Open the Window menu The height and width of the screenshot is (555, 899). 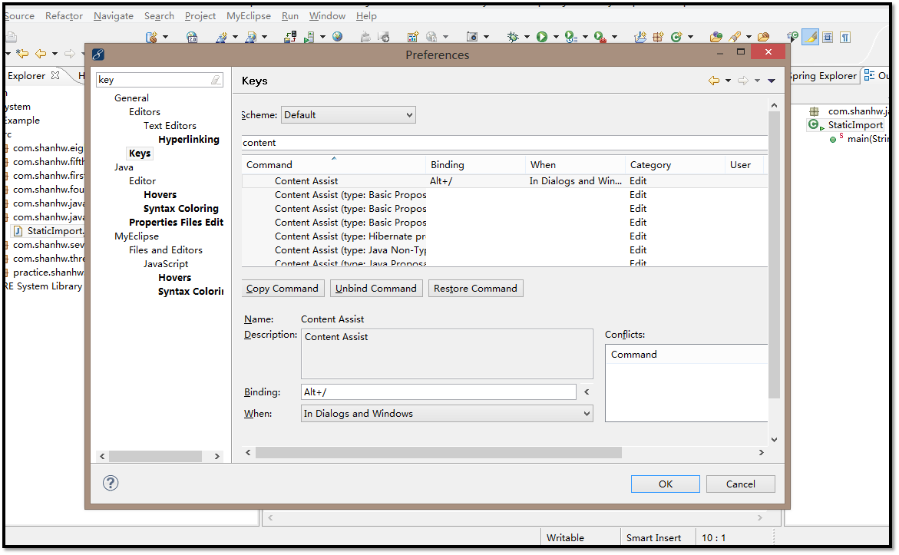[x=327, y=16]
